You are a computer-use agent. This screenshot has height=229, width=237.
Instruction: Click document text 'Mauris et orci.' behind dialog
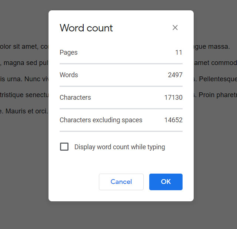tap(27, 111)
